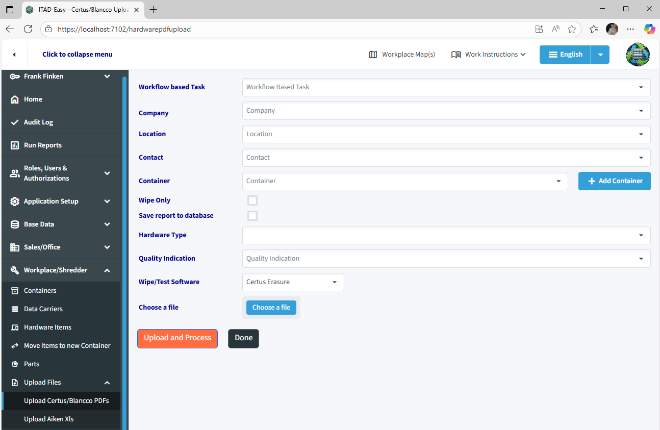
Task: Click the Application Setup gear icon
Action: pos(15,201)
